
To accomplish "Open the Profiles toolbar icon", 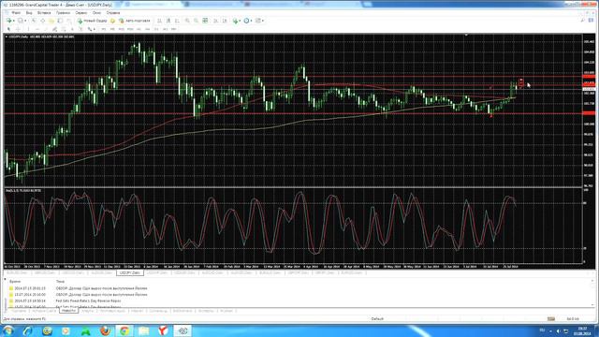I will pos(20,21).
